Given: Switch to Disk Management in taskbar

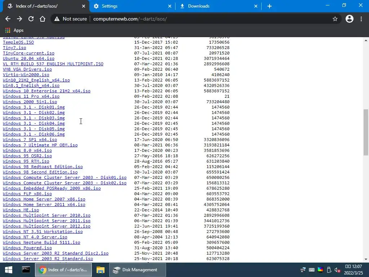Looking at the screenshot, I should point(138,270).
